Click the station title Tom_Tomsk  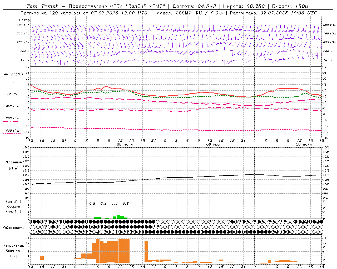pos(42,6)
